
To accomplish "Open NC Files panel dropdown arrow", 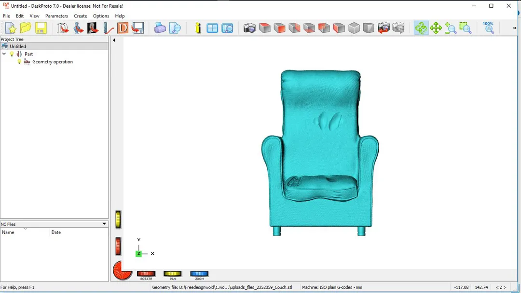I will click(104, 224).
